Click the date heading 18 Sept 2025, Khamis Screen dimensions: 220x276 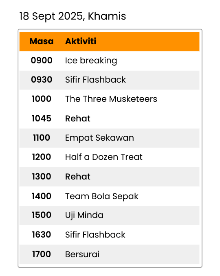73,16
